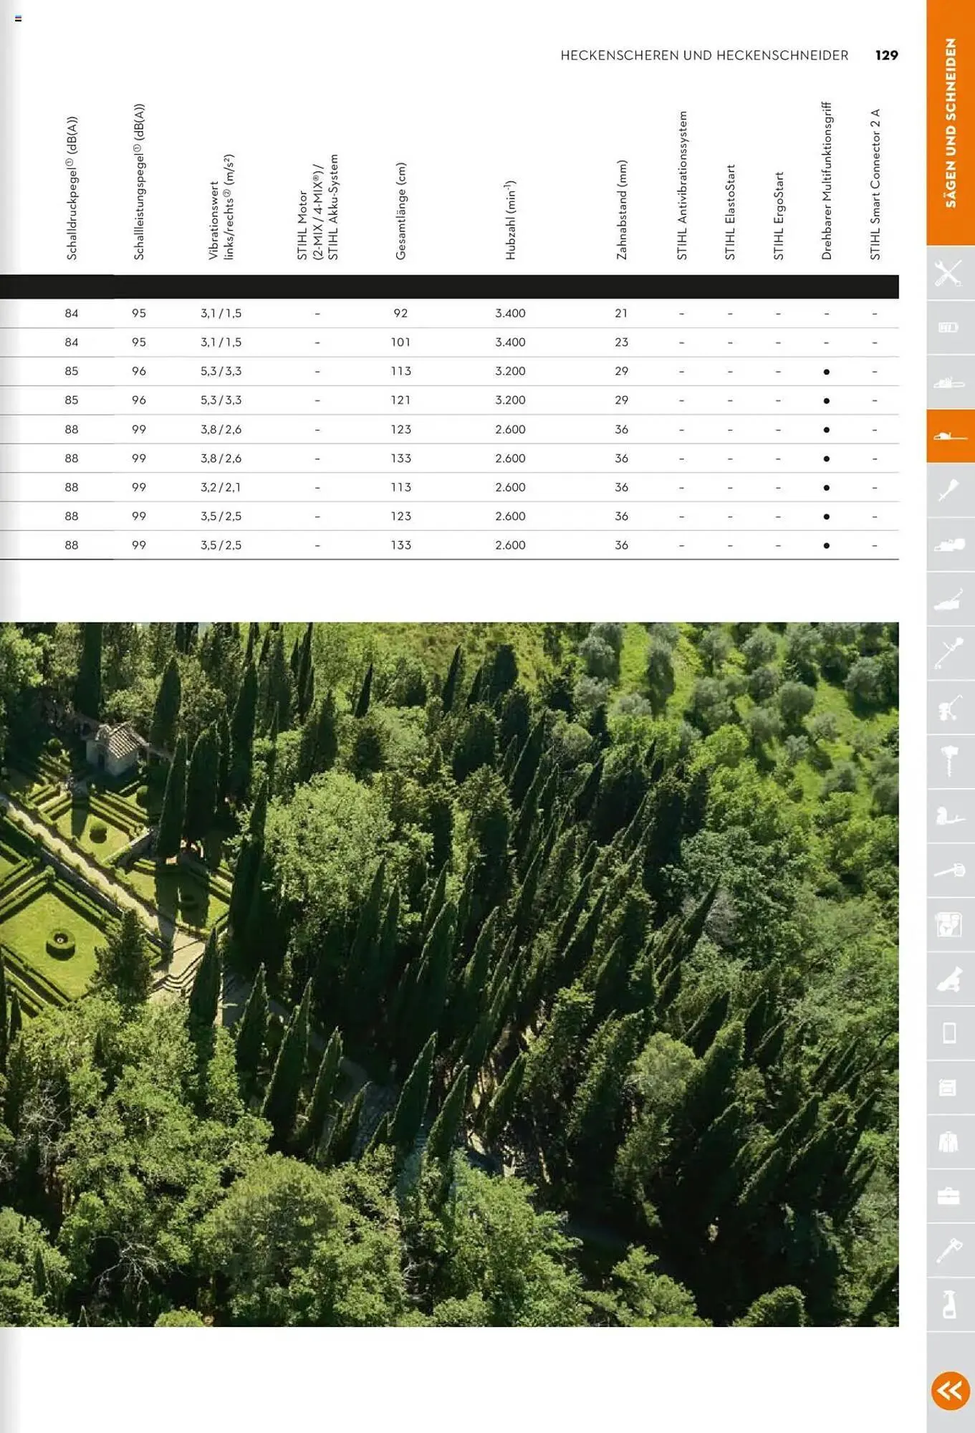Open the tiller section icon
The height and width of the screenshot is (1433, 975).
pos(950,708)
